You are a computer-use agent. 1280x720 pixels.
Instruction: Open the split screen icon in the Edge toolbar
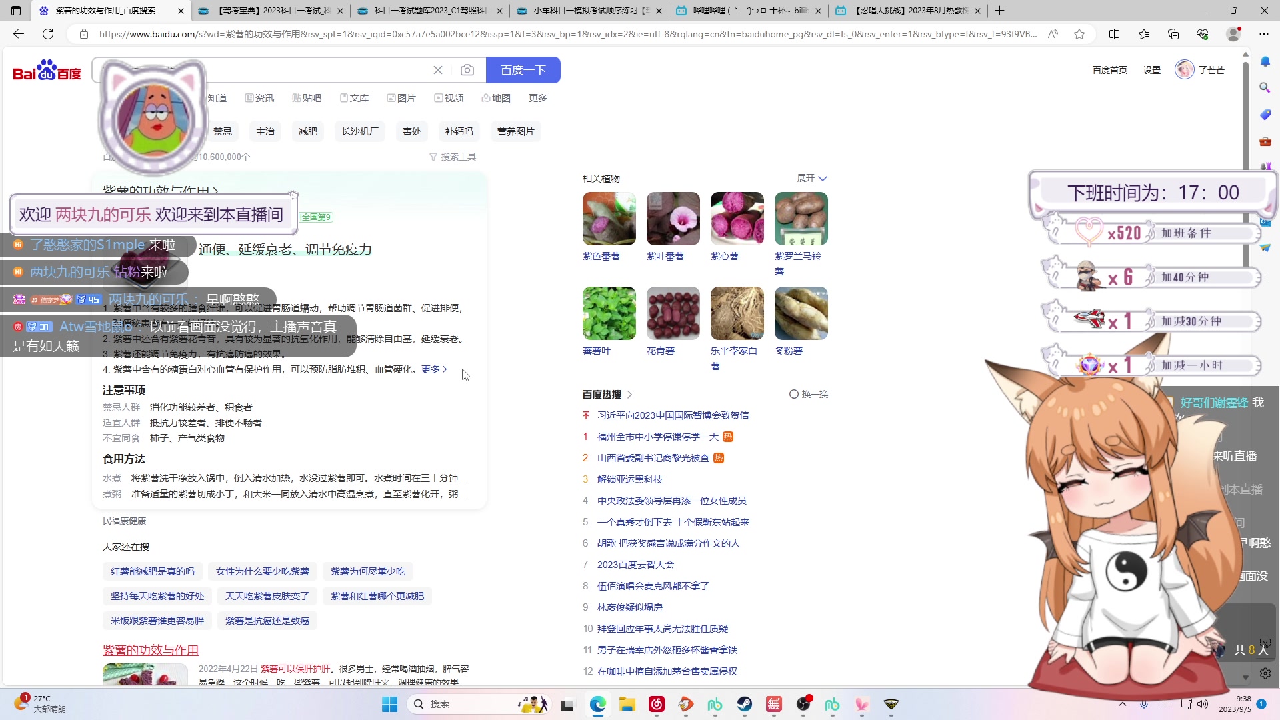pyautogui.click(x=1114, y=34)
